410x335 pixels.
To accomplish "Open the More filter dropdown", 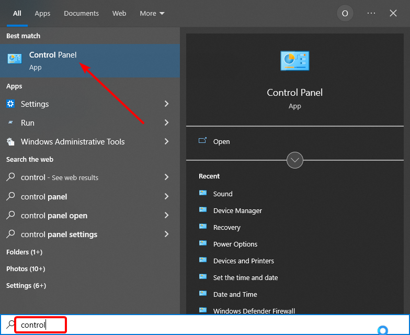I will tap(152, 14).
